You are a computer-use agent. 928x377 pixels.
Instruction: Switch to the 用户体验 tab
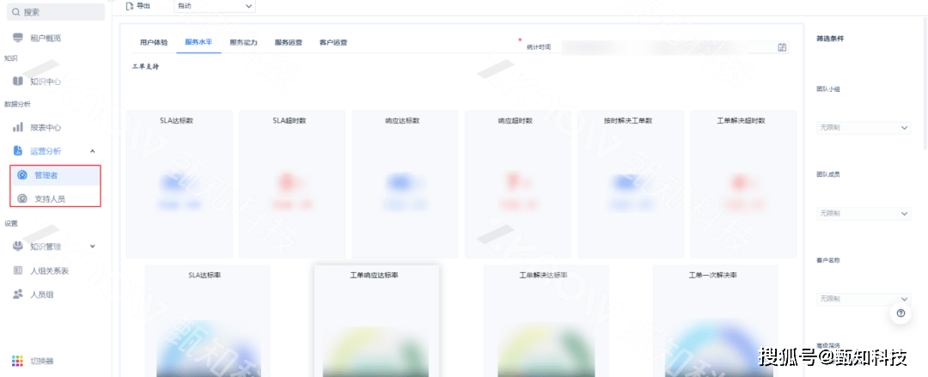[156, 41]
